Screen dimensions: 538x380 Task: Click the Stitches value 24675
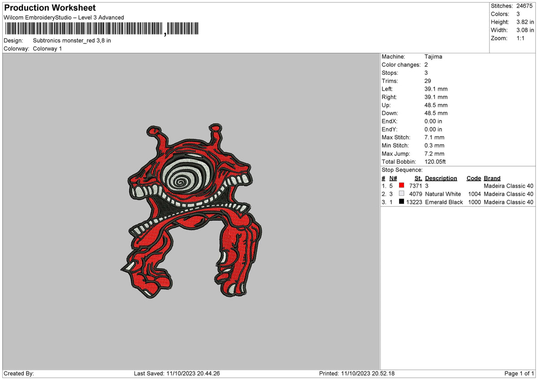525,6
